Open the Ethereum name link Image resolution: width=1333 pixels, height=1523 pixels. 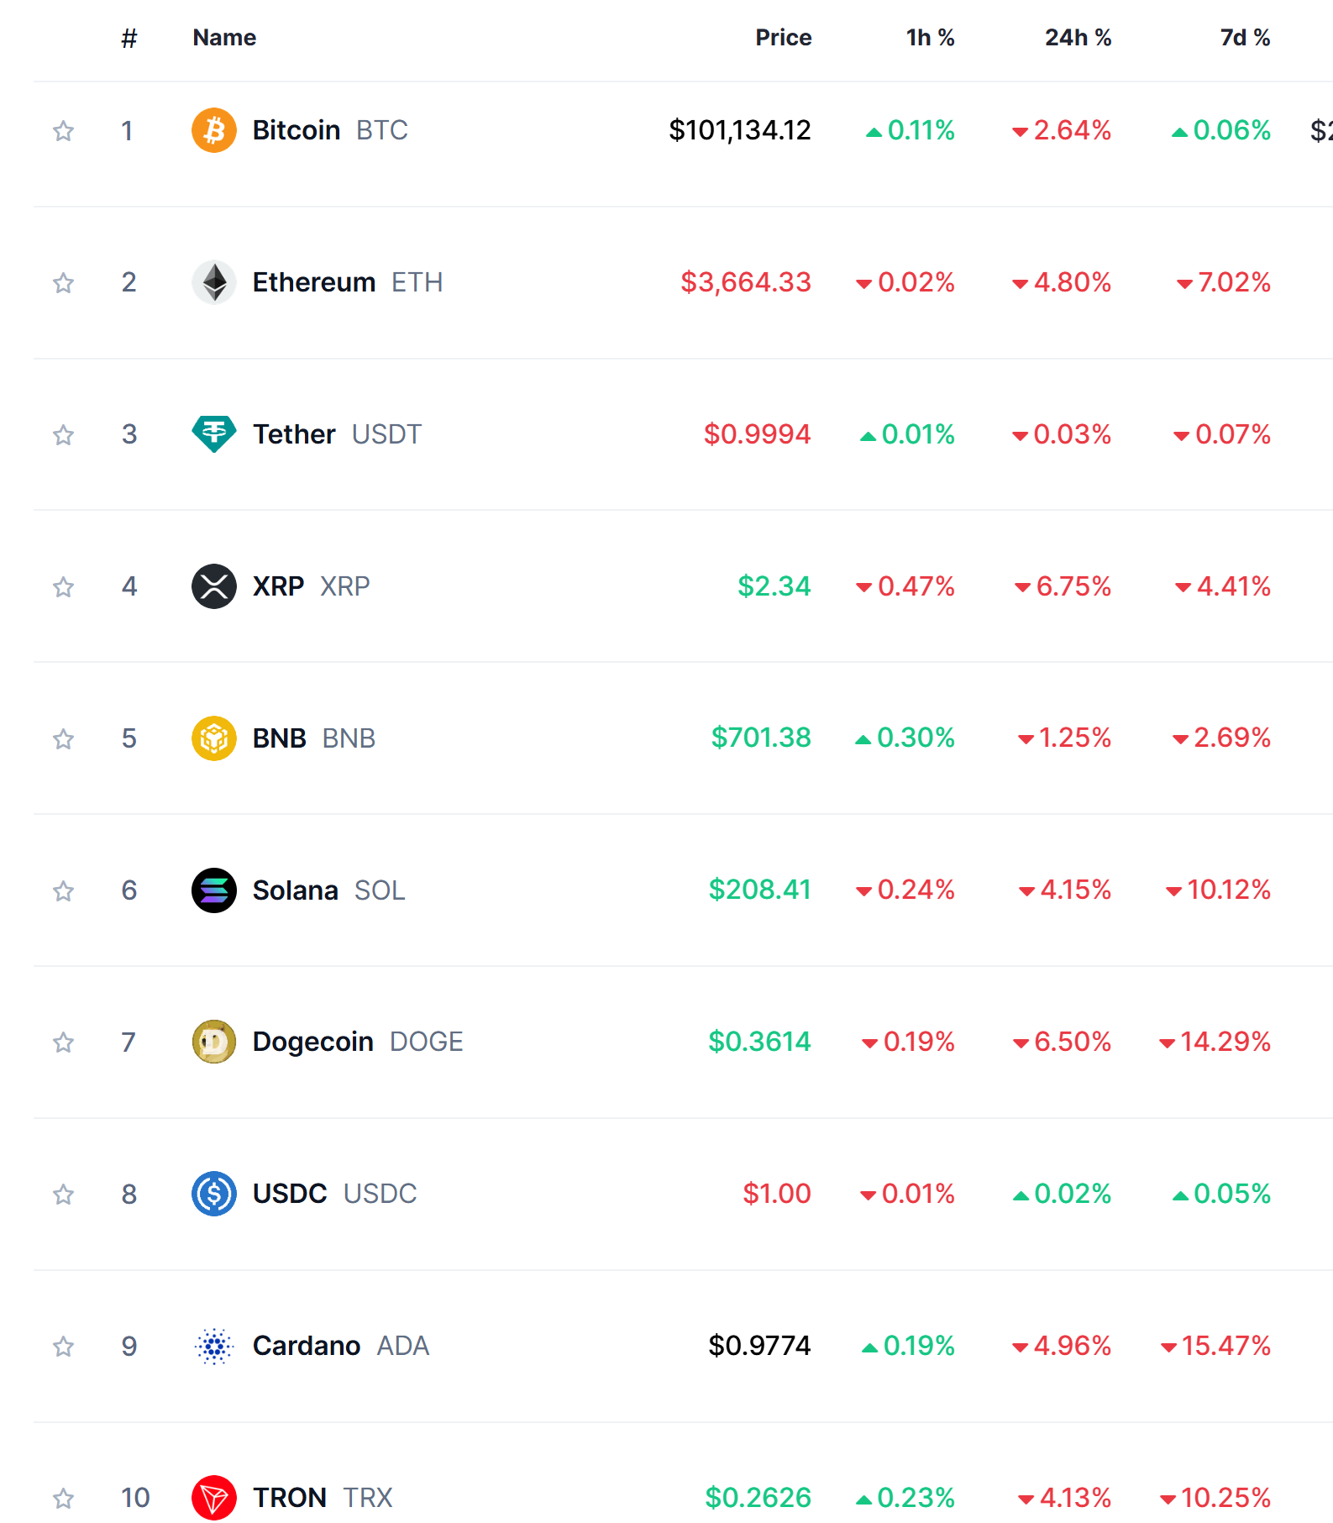point(314,282)
